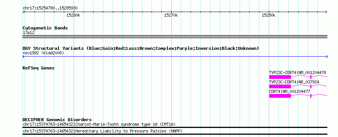The width and height of the screenshot is (338, 137).
Task: Click the 15260k ruler tick label
Action: (x=73, y=15)
